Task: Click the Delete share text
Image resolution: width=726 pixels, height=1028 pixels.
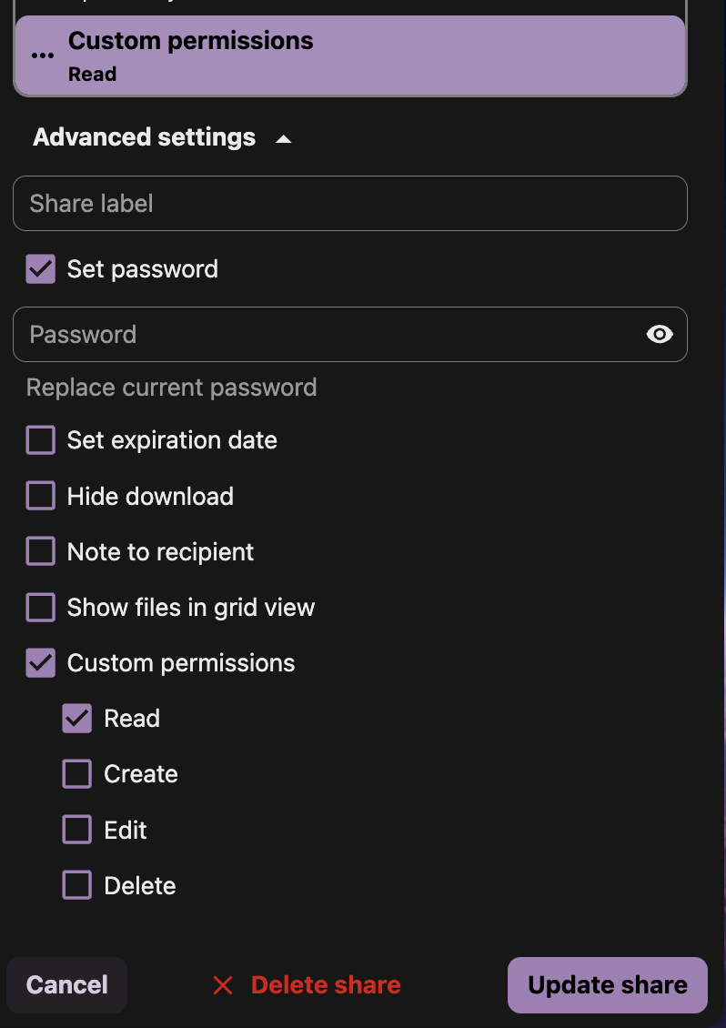Action: tap(326, 985)
